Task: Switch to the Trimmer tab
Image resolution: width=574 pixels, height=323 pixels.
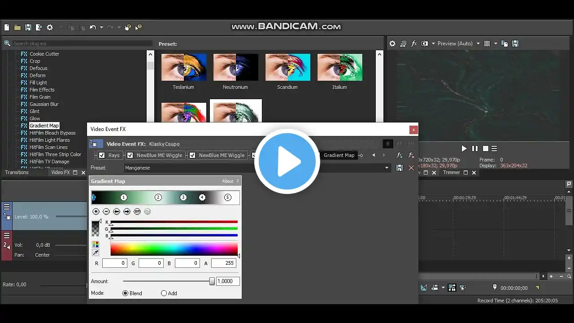Action: pyautogui.click(x=452, y=172)
